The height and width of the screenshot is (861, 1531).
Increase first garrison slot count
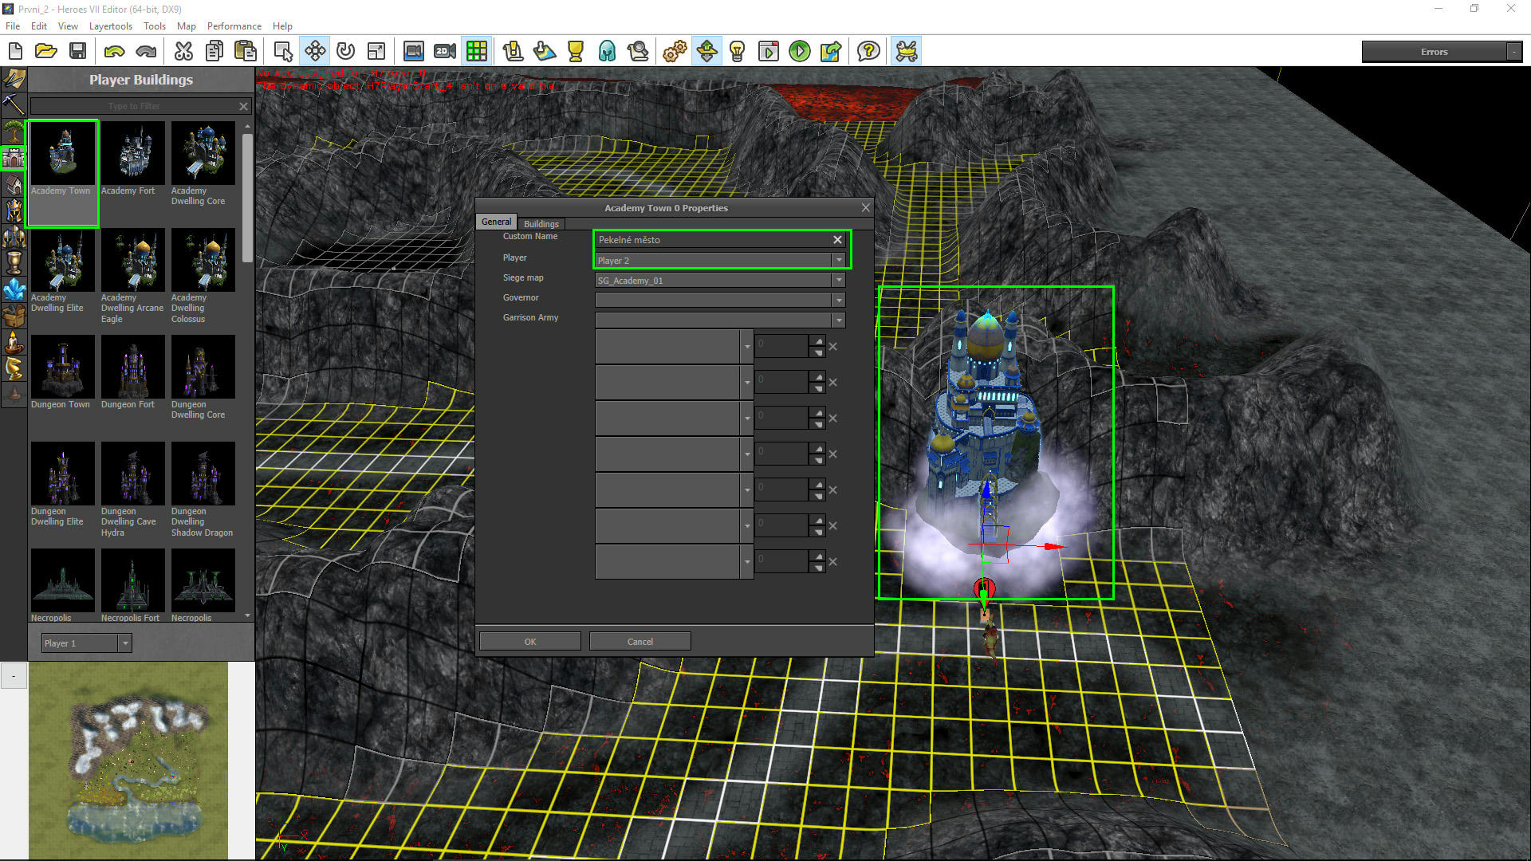(818, 341)
